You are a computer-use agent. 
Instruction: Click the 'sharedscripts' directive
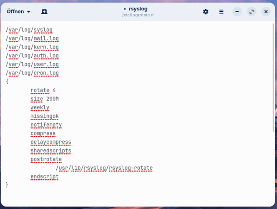click(51, 151)
